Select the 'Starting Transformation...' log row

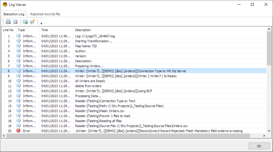click(134, 41)
